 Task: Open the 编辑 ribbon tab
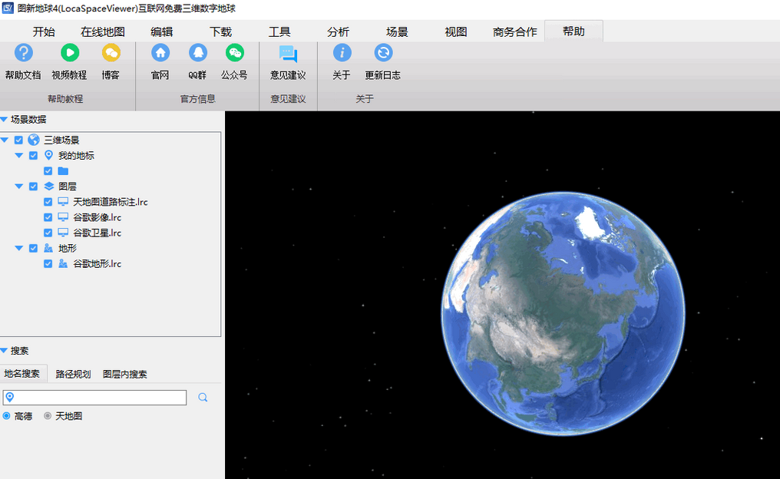162,31
